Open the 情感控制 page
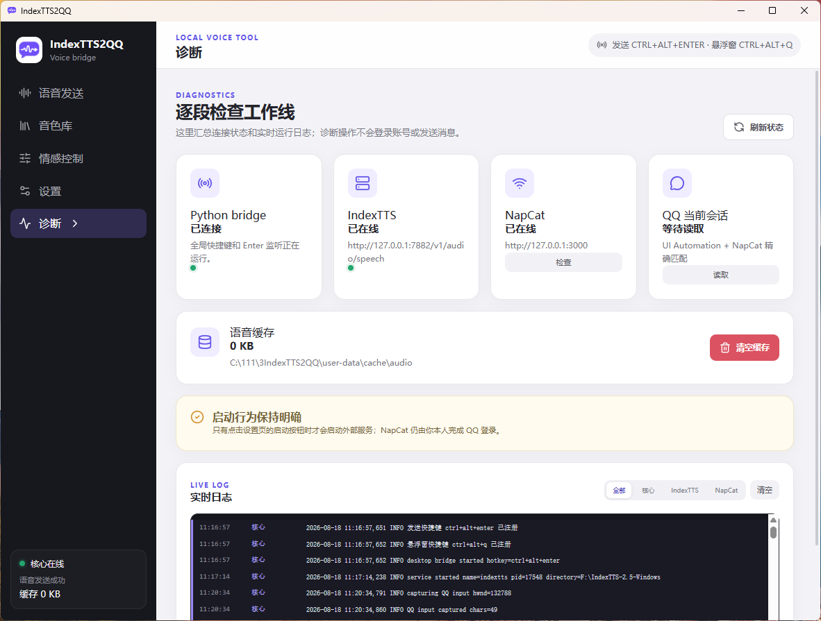The image size is (821, 621). (78, 158)
